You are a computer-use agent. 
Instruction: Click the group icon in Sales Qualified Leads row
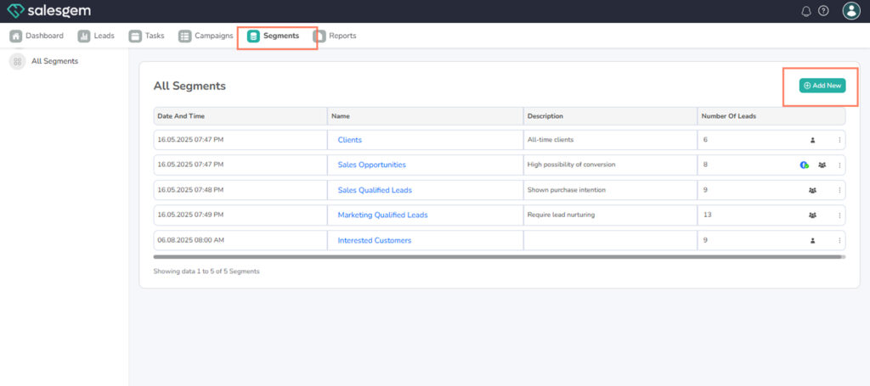[x=812, y=191]
